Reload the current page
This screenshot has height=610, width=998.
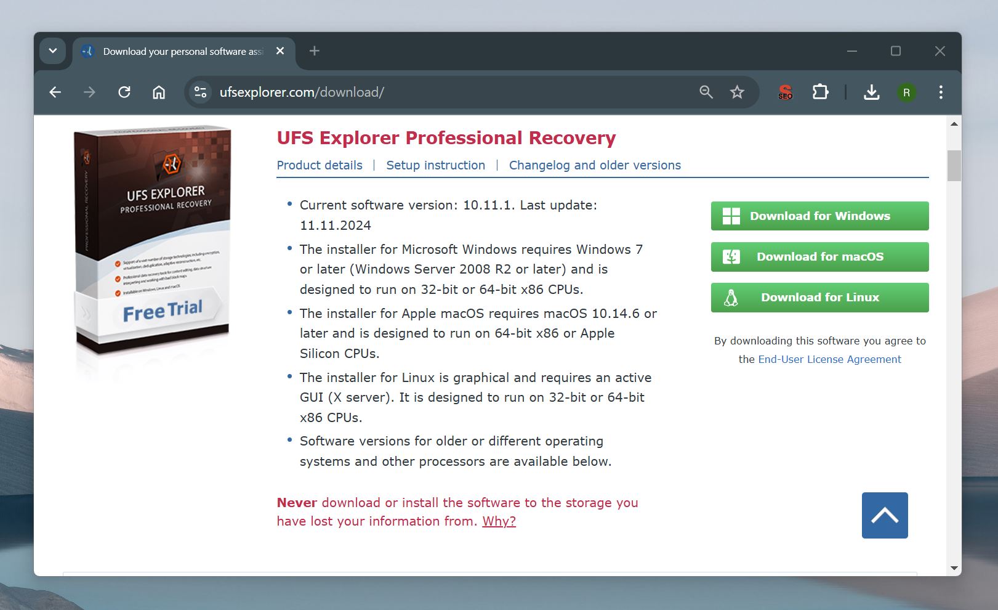click(x=124, y=92)
